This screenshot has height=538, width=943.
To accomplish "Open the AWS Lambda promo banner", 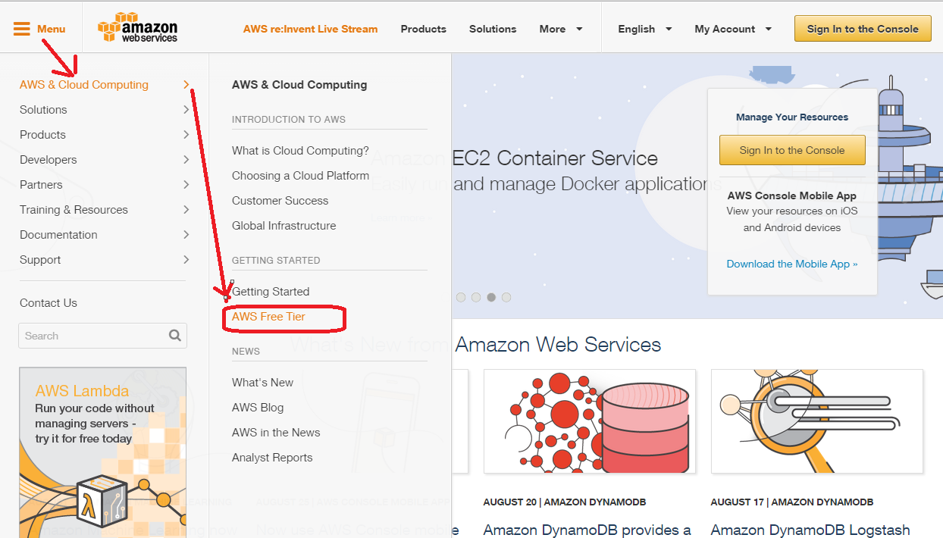I will tap(102, 452).
